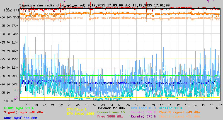
Task: Click hour tick '10' on time axis
Action: tap(162, 105)
